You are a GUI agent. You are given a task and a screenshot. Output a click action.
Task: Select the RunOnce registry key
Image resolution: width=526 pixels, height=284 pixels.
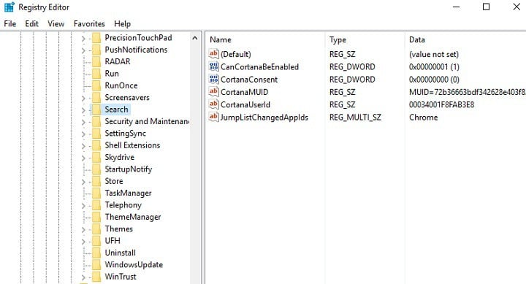tap(121, 85)
